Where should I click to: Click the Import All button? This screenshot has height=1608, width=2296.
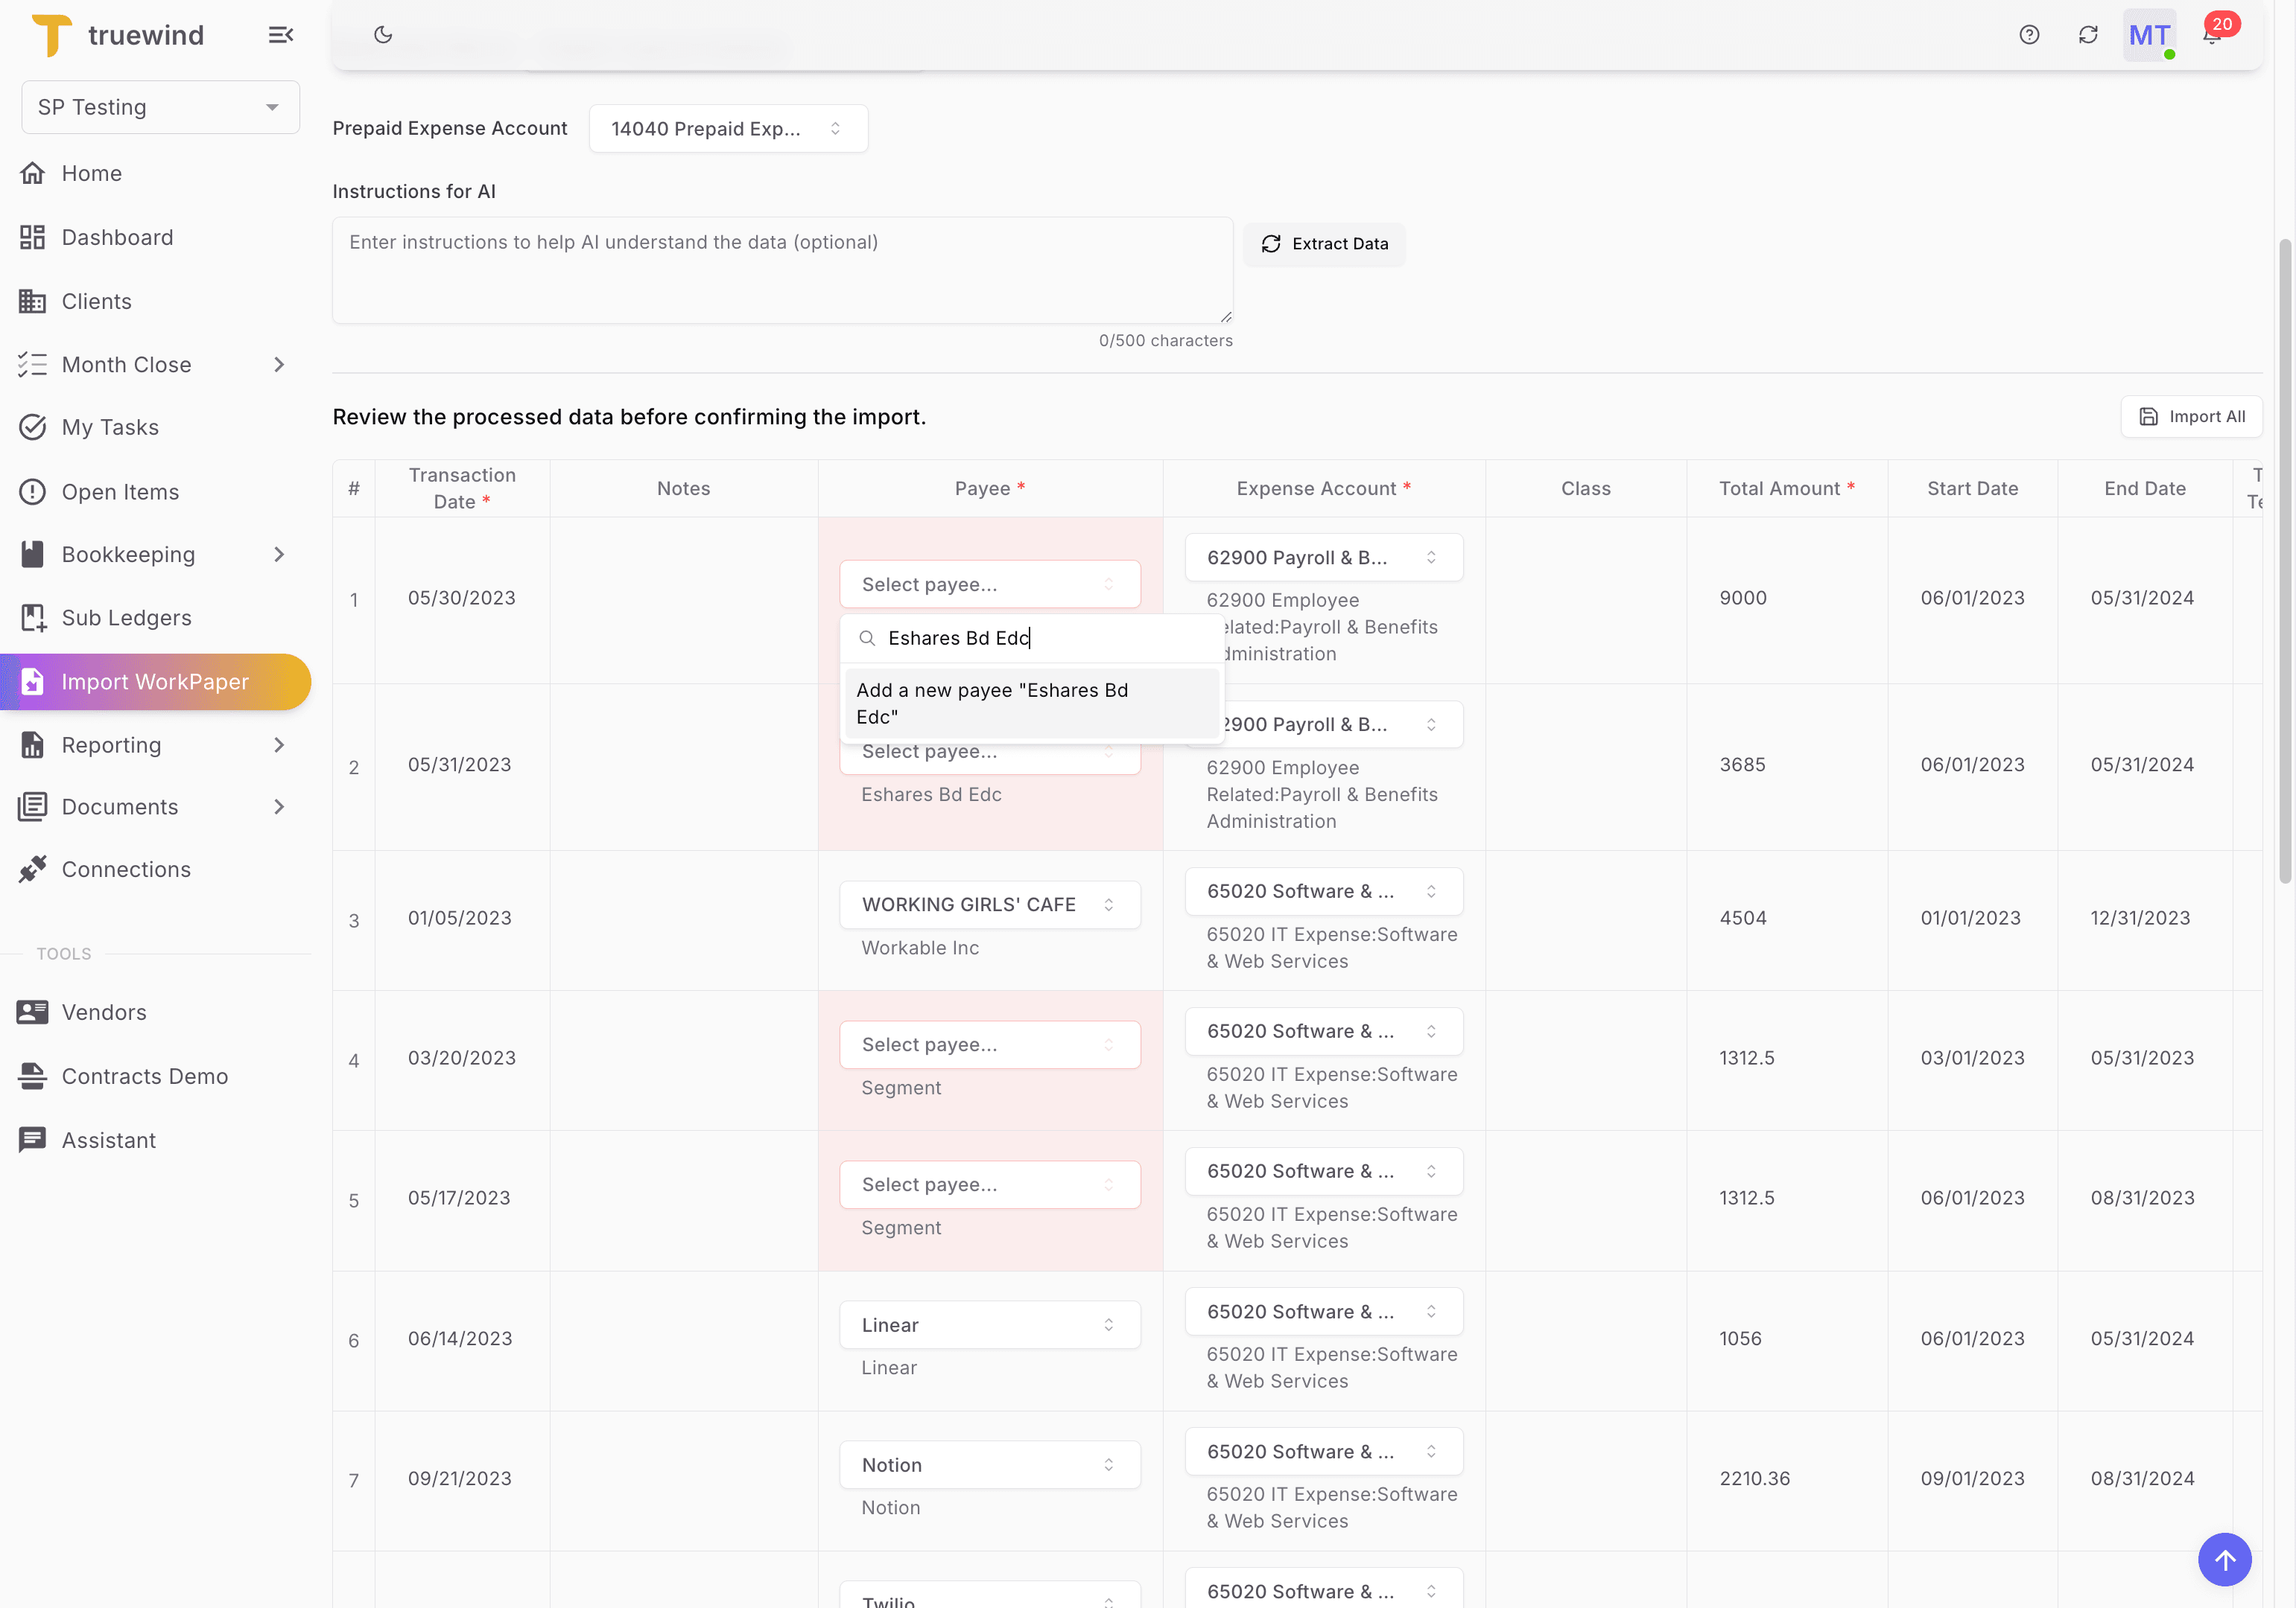[2191, 417]
